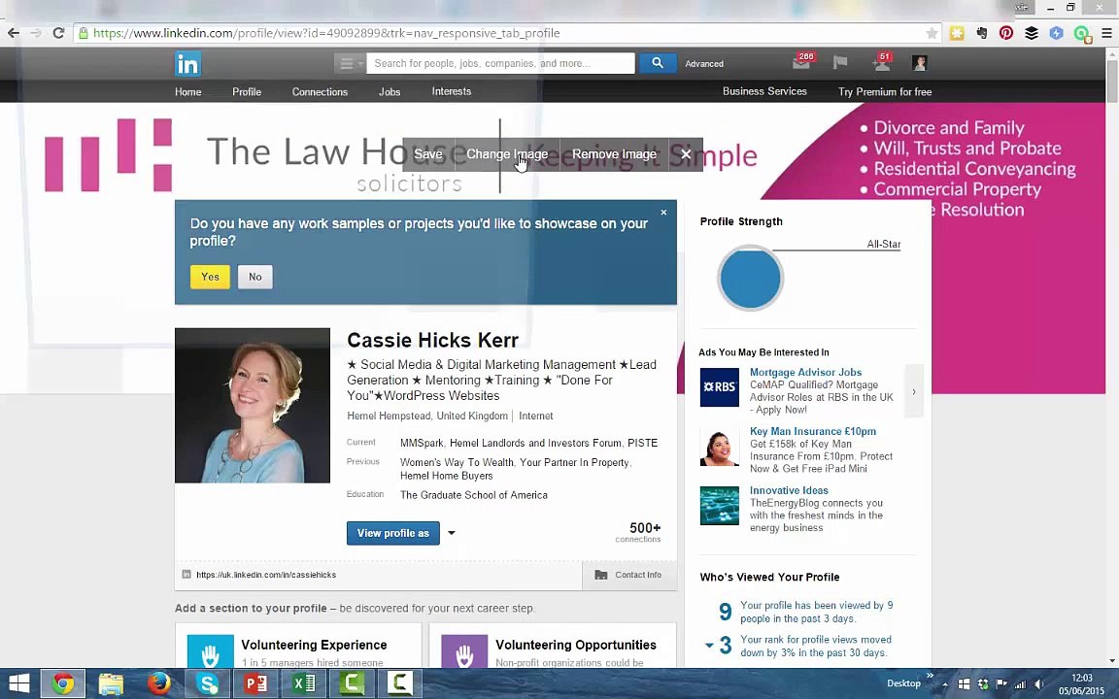Open the MMSpark current position link

tap(421, 443)
